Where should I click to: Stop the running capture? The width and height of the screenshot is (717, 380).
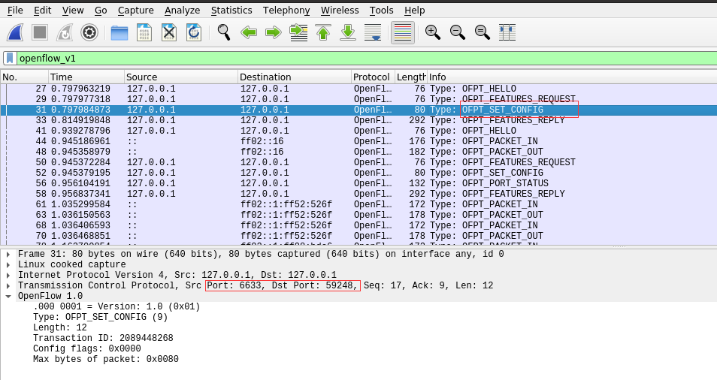[x=40, y=32]
